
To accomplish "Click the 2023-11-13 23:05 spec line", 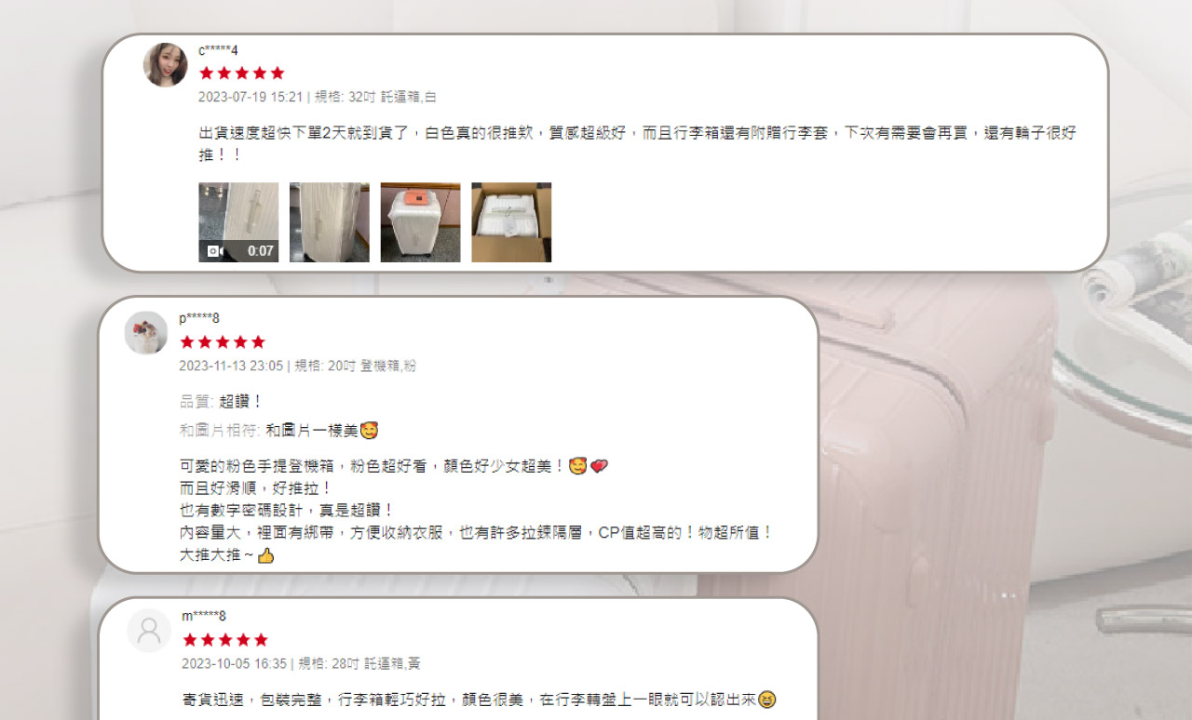I will (298, 367).
